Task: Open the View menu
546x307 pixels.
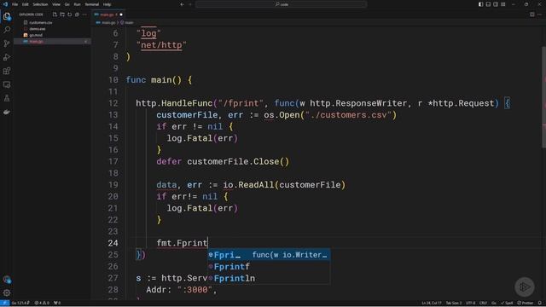Action: pyautogui.click(x=56, y=4)
